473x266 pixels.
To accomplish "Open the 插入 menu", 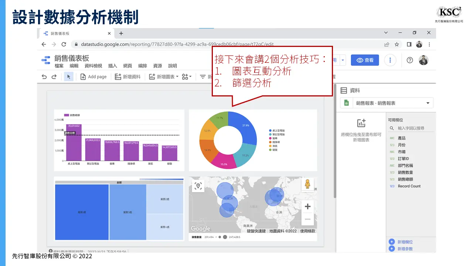I will click(x=113, y=66).
